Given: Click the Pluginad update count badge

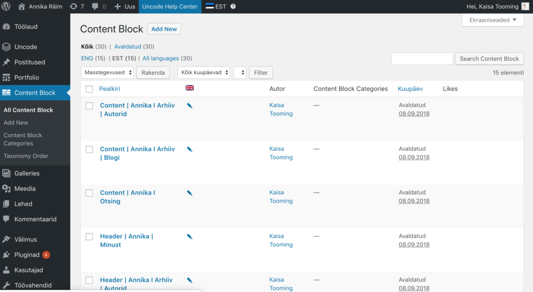Looking at the screenshot, I should (46, 255).
